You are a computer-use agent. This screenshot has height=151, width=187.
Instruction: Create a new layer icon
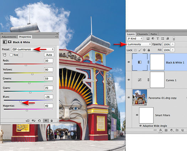coord(182,130)
